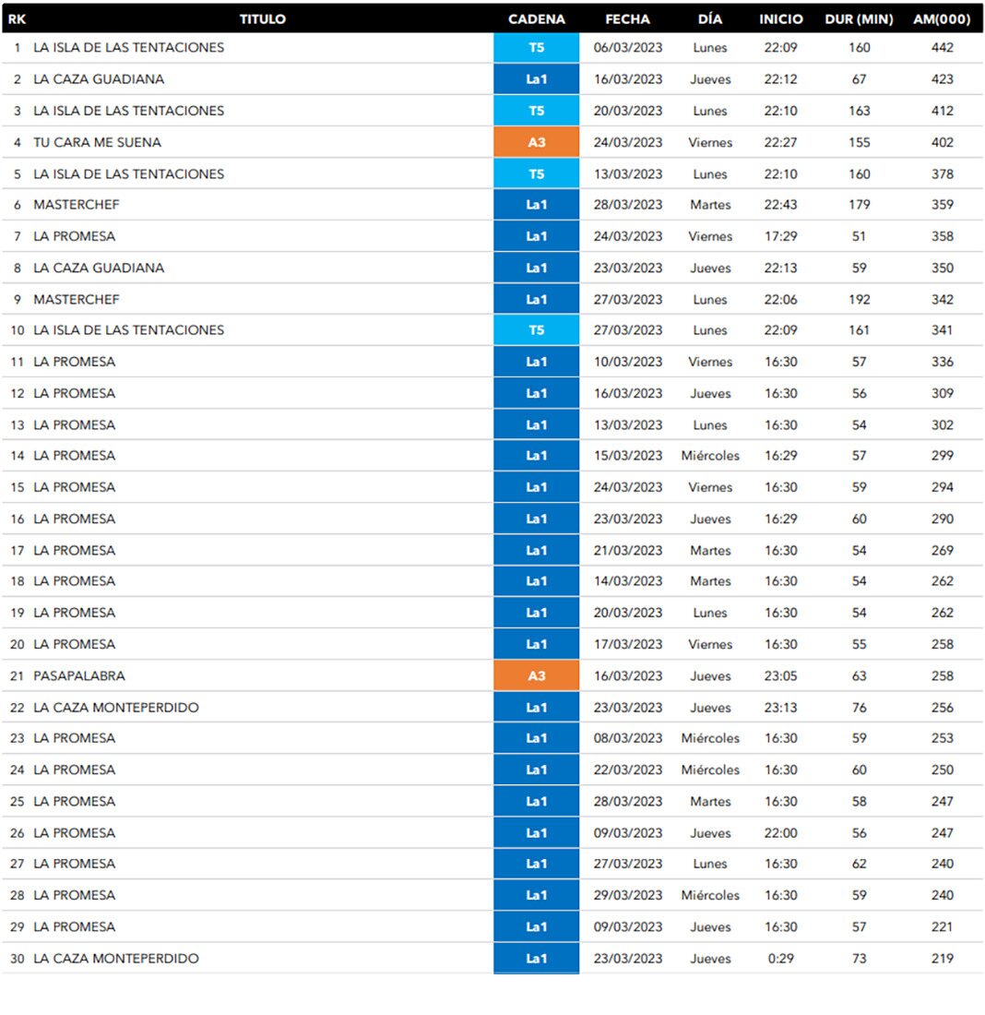Select the 0:29 start time cell

(x=781, y=959)
